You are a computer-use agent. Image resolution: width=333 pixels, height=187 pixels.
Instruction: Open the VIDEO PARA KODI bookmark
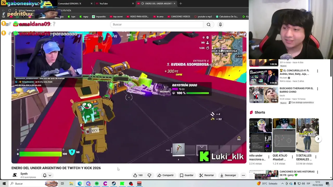pyautogui.click(x=137, y=17)
